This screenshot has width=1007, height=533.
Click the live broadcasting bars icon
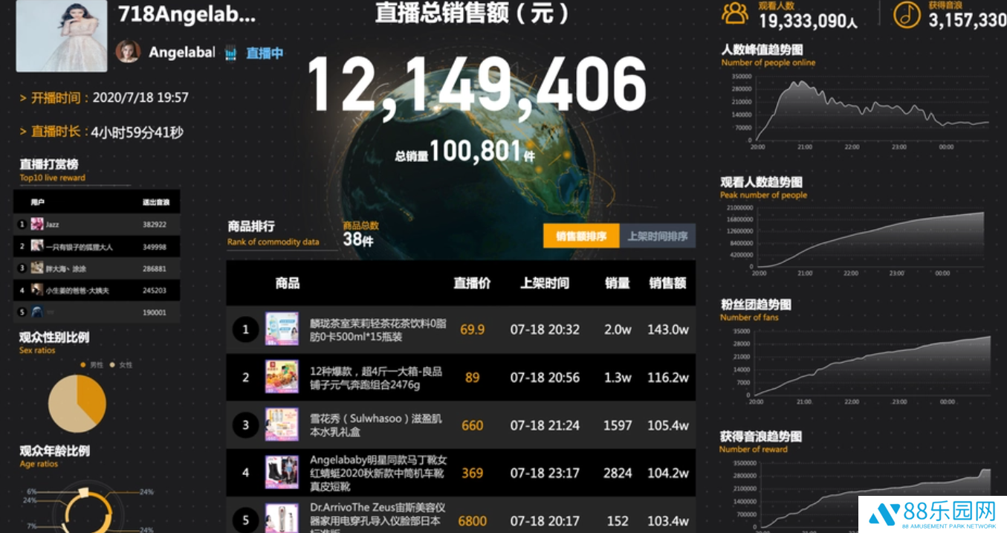point(231,54)
